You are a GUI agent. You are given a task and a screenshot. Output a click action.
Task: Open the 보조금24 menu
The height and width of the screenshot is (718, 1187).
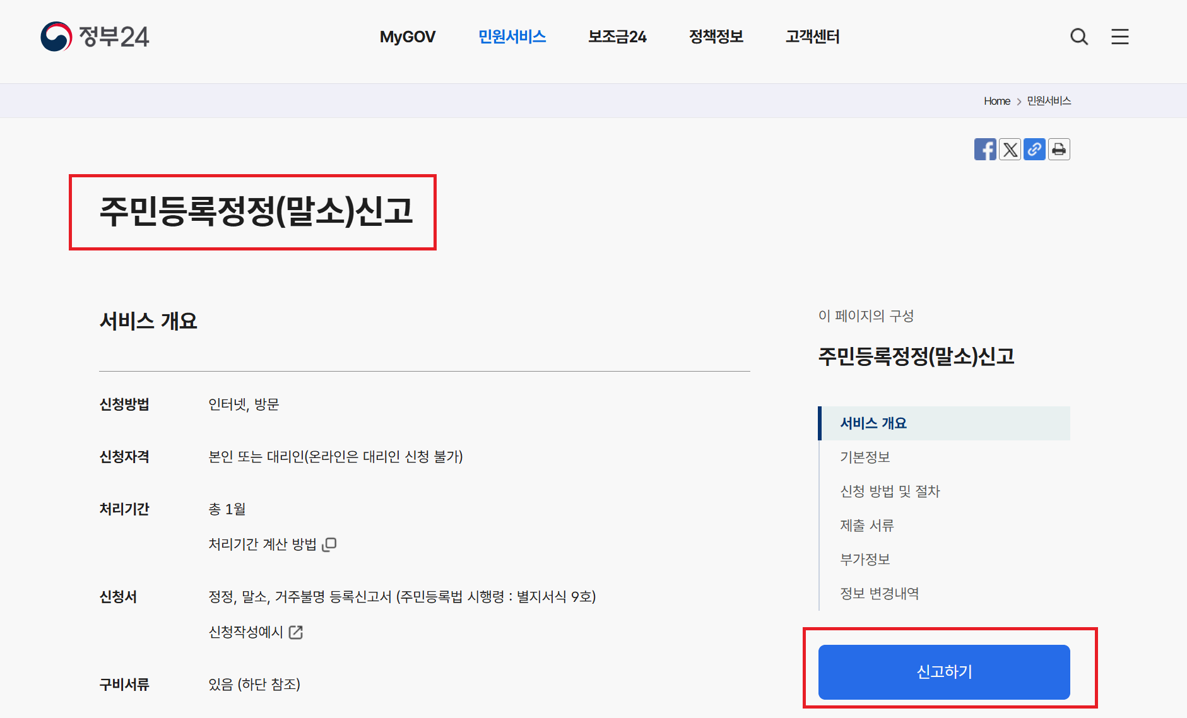click(x=617, y=37)
